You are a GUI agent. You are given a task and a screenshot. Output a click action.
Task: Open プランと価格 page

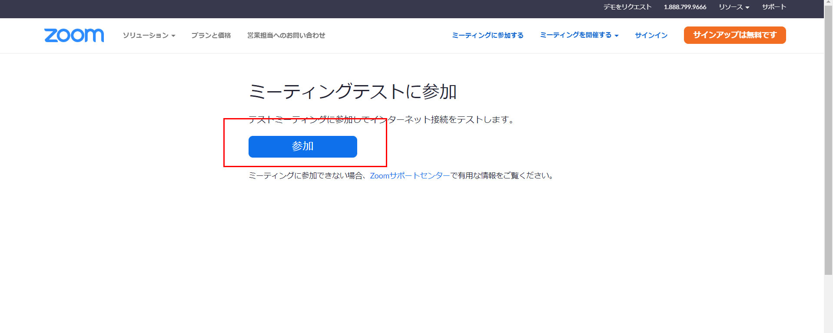pos(211,35)
